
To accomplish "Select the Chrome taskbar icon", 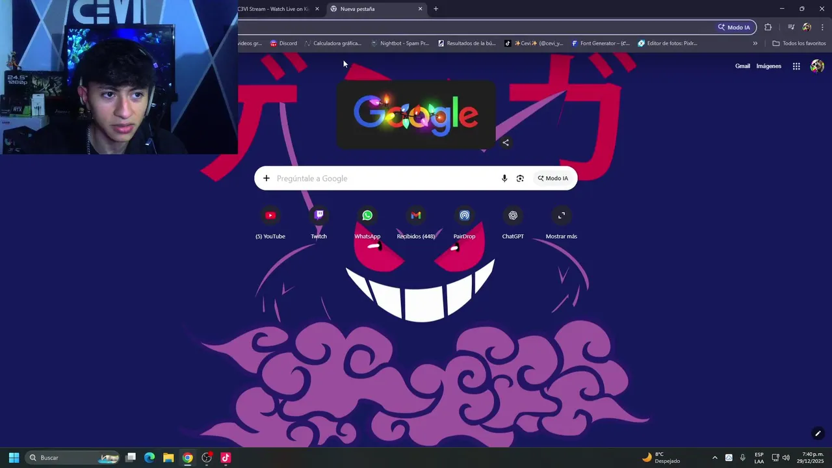I will [x=187, y=458].
